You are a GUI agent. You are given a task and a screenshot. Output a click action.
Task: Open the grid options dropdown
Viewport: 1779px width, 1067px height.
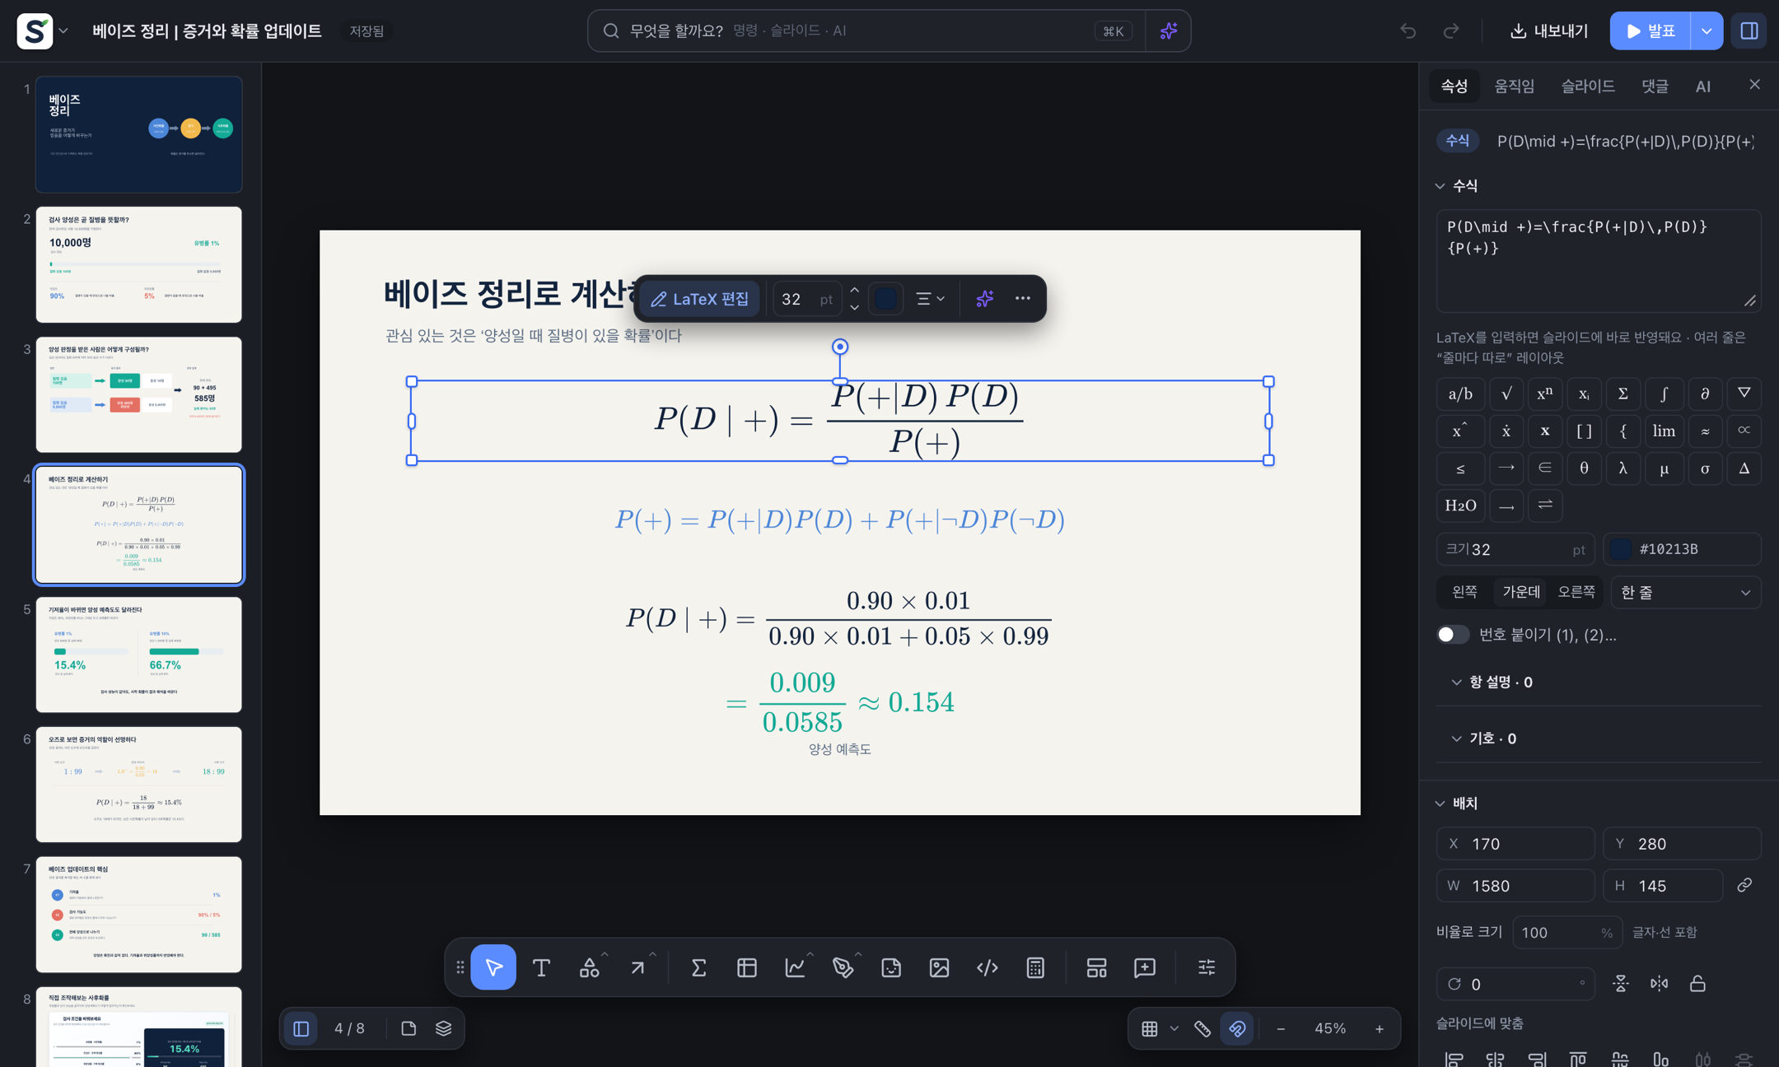[x=1174, y=1028]
